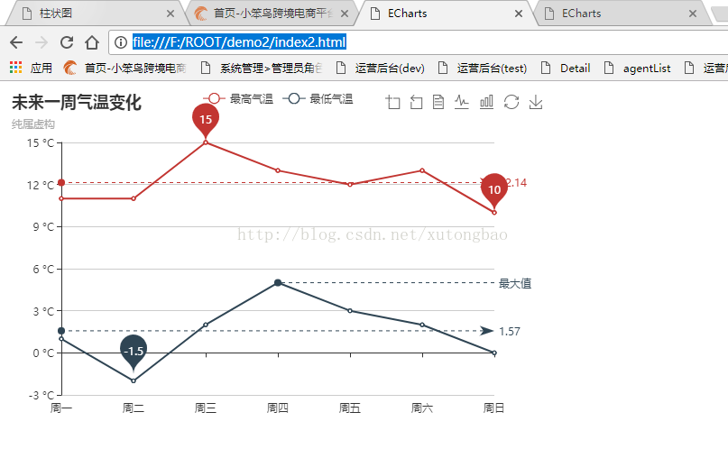This screenshot has width=728, height=449.
Task: Open the 首页-小笨鸟跨境电商 bookmark
Action: click(x=124, y=69)
